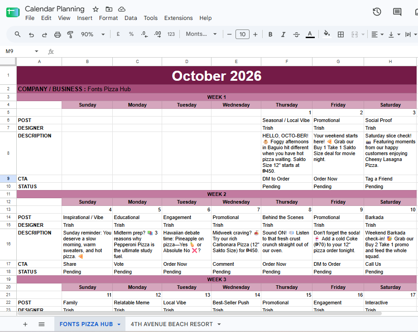Screen dimensions: 418x332
Task: Open the Google Sheets home icon
Action: click(13, 12)
